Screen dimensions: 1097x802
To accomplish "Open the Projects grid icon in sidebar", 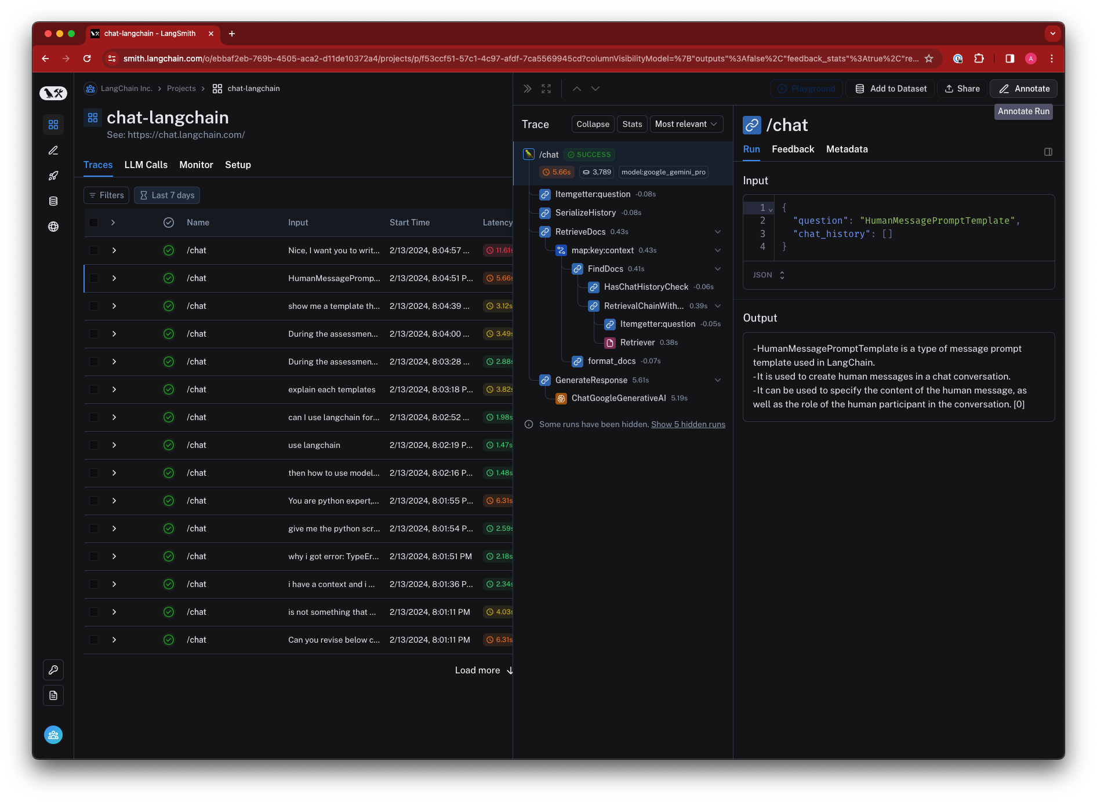I will click(x=53, y=125).
